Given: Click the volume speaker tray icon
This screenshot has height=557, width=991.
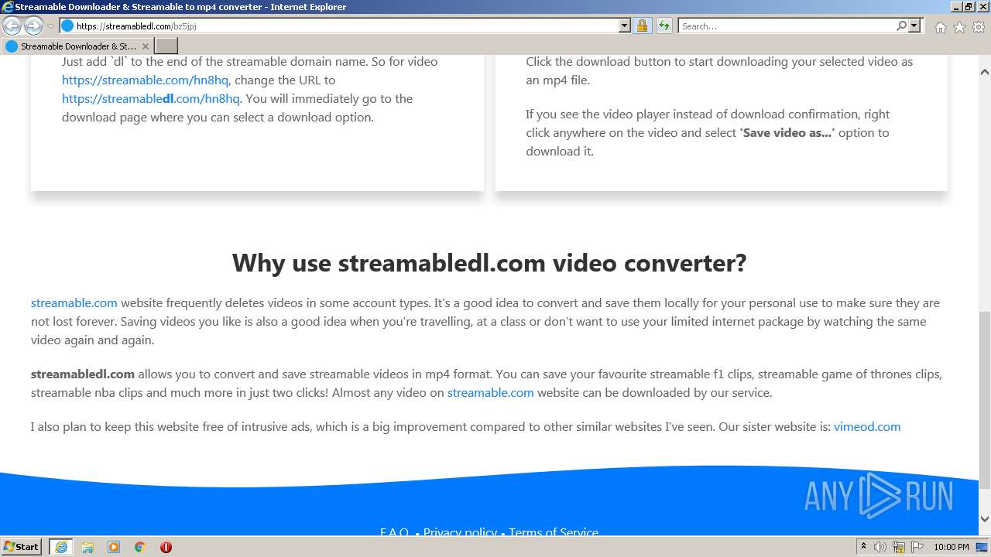Looking at the screenshot, I should coord(880,547).
